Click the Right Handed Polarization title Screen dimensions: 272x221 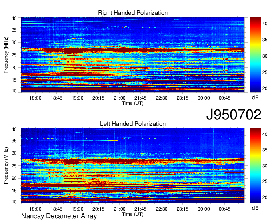(133, 13)
